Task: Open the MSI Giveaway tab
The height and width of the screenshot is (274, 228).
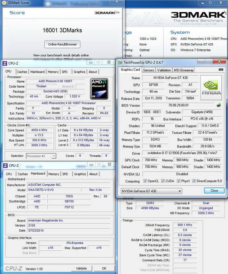Action: coord(184,70)
